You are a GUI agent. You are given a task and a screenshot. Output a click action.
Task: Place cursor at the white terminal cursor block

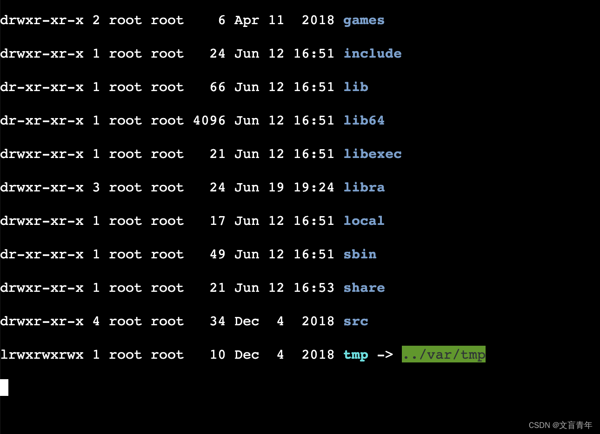pyautogui.click(x=4, y=388)
